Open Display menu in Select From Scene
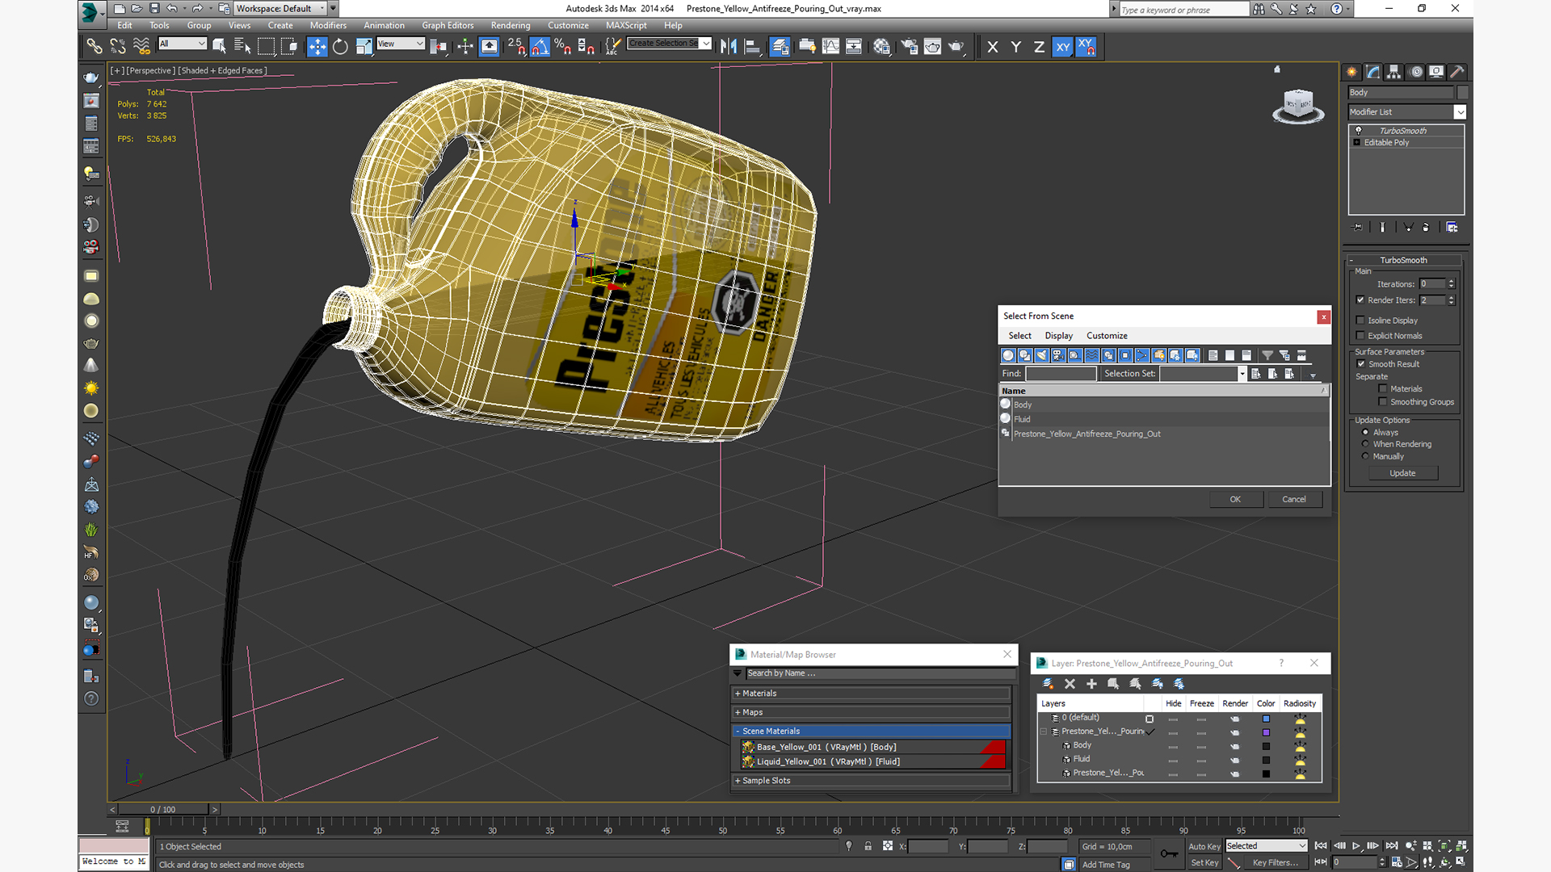Viewport: 1551px width, 872px height. click(x=1058, y=336)
